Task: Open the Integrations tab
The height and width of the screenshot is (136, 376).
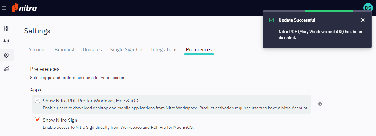Action: 164,50
